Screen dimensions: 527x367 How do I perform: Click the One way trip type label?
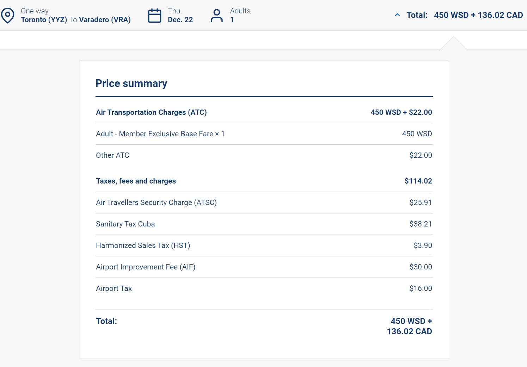(x=35, y=11)
